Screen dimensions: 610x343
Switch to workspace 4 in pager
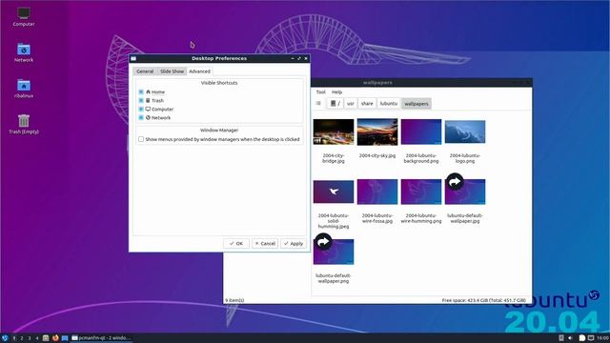(37, 338)
